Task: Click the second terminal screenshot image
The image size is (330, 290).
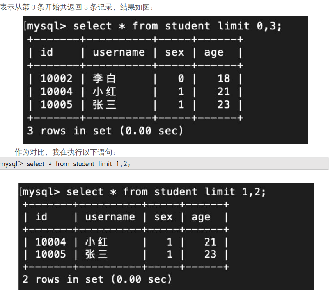Action: click(166, 236)
